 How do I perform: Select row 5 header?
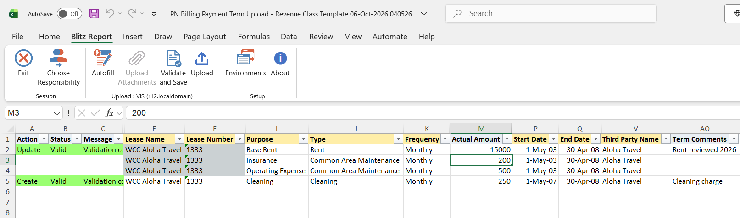coord(7,181)
